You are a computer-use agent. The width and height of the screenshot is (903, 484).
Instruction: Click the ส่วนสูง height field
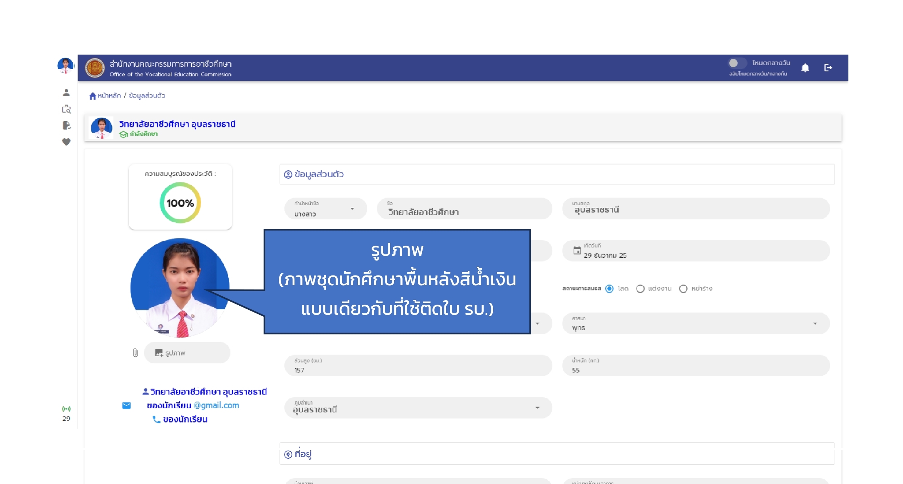pyautogui.click(x=418, y=365)
